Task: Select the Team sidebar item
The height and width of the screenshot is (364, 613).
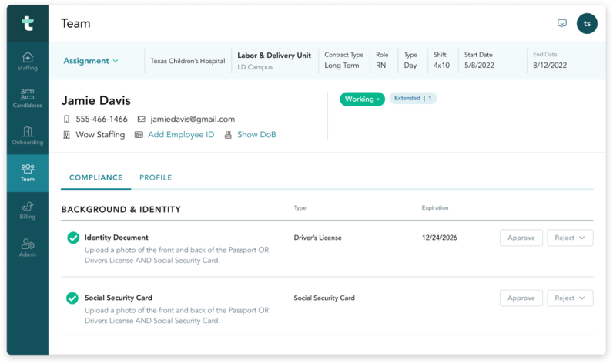Action: click(x=28, y=173)
